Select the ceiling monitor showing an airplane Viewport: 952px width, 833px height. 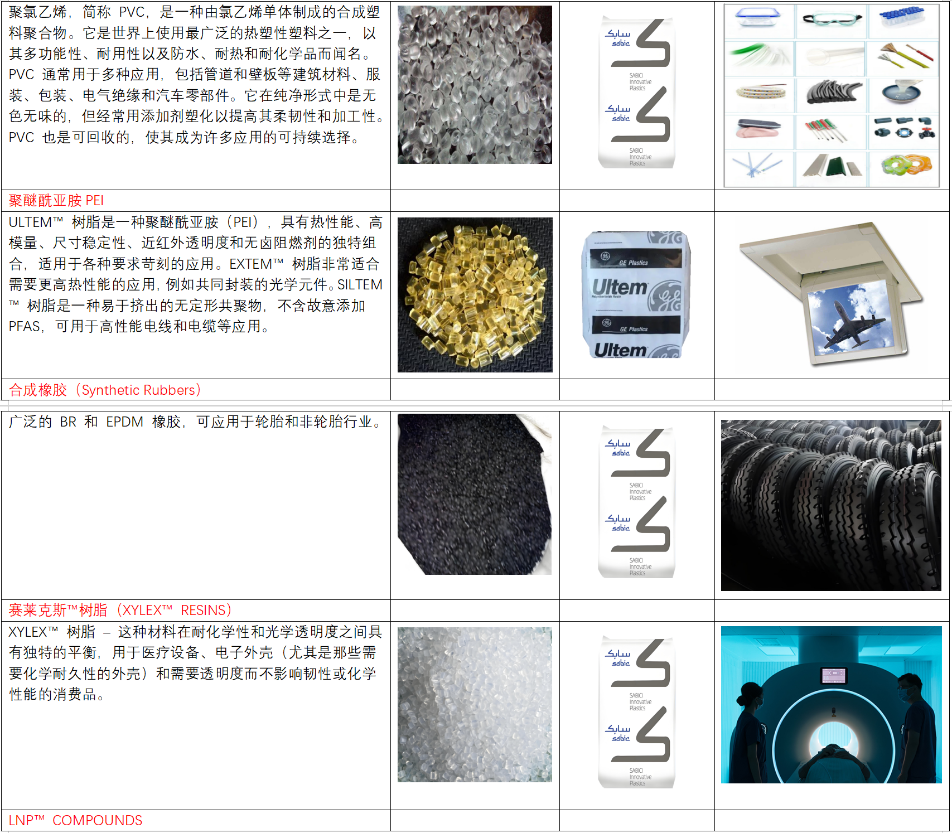[x=831, y=295]
